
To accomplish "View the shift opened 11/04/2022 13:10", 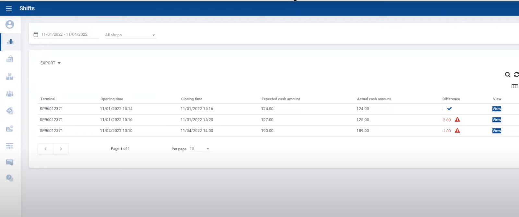I will (497, 131).
